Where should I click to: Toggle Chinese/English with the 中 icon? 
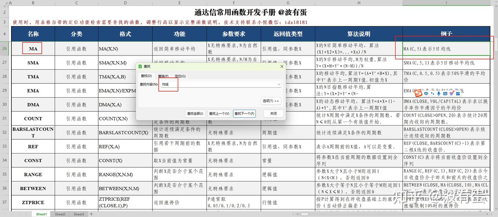pos(426,93)
